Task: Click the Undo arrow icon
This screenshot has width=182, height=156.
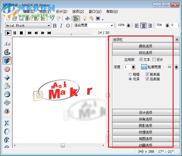Action: tap(52, 18)
